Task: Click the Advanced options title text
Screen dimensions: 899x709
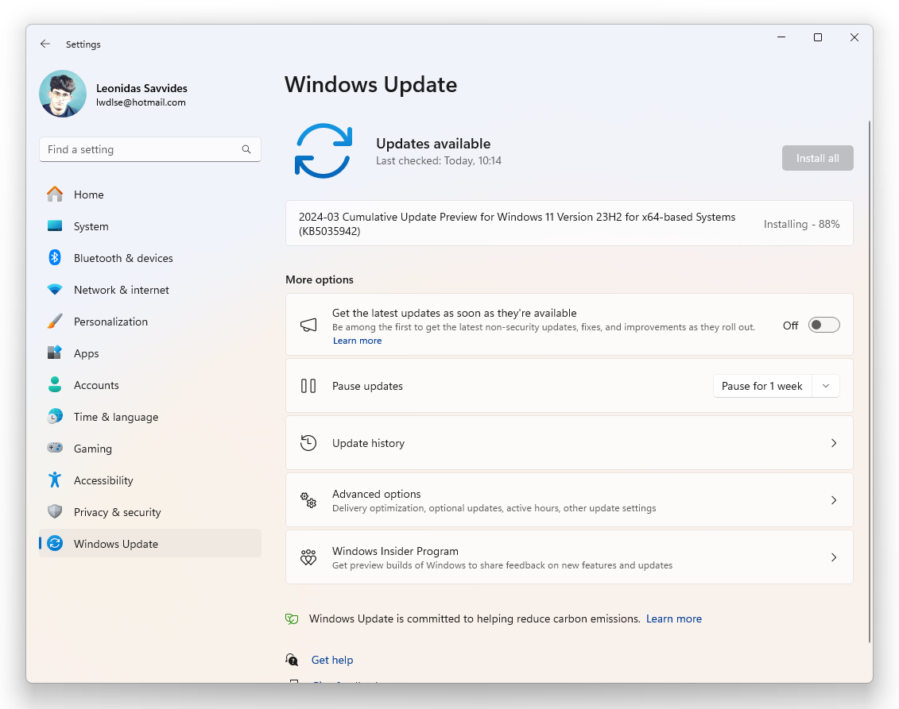Action: click(x=376, y=494)
